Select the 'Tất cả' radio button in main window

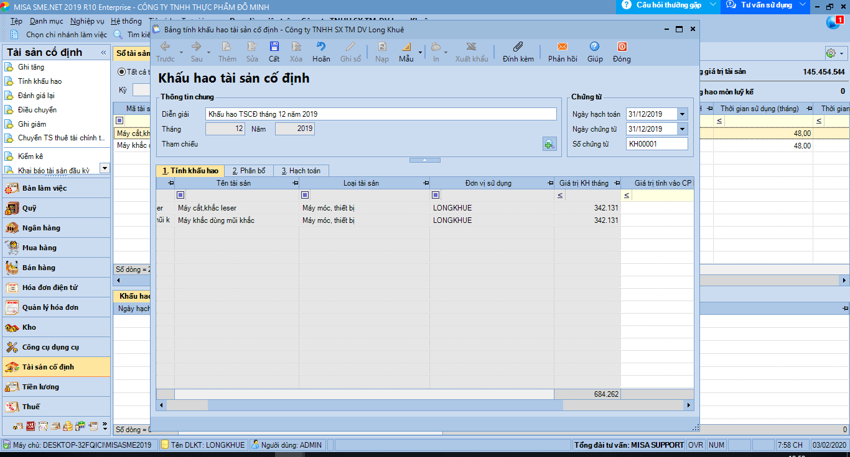(122, 72)
